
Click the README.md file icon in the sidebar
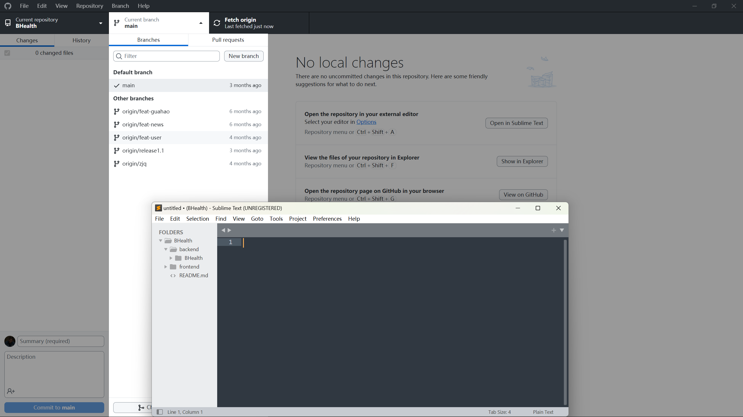click(173, 275)
